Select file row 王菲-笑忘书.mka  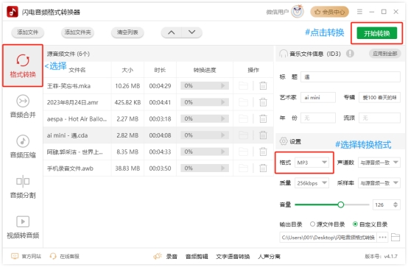click(158, 86)
